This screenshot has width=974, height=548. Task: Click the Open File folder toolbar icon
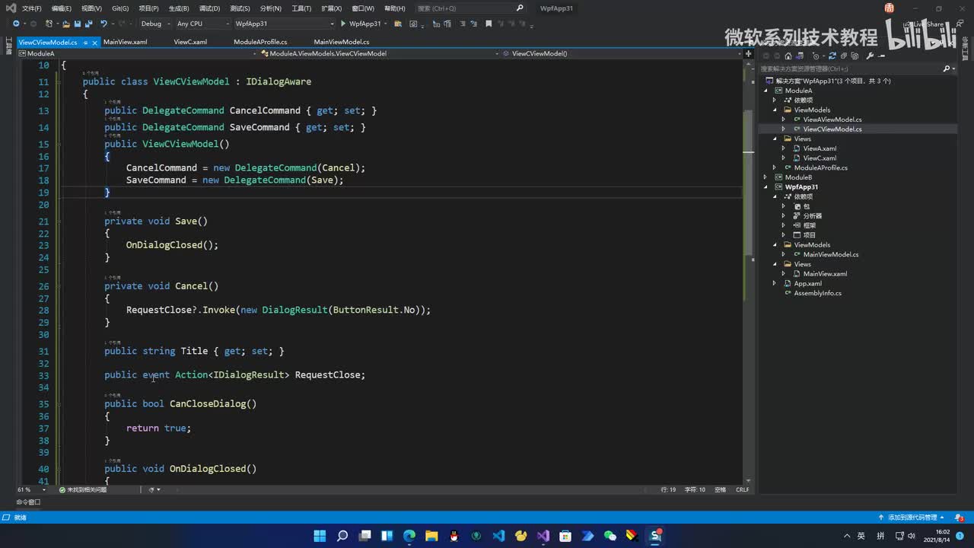pyautogui.click(x=66, y=24)
